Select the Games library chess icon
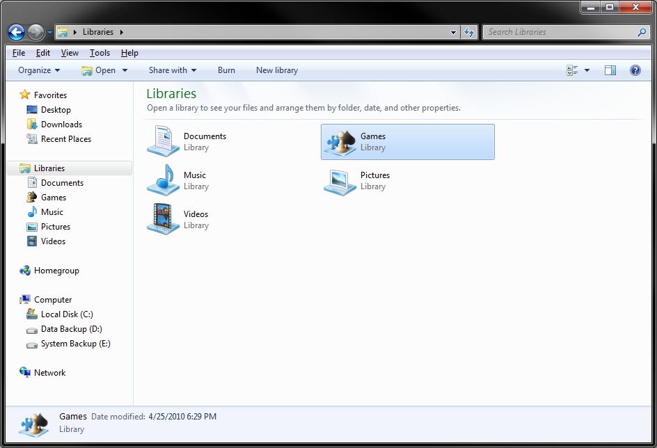This screenshot has height=448, width=657. 340,142
